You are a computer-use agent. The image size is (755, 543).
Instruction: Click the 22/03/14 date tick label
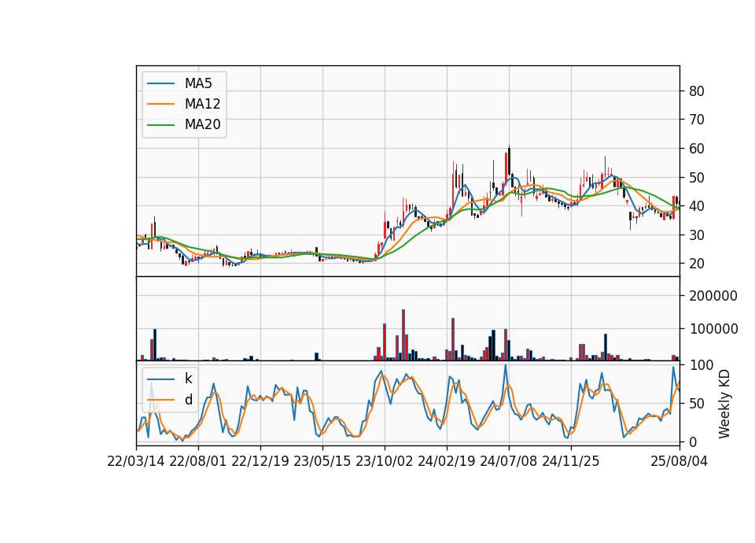(136, 461)
